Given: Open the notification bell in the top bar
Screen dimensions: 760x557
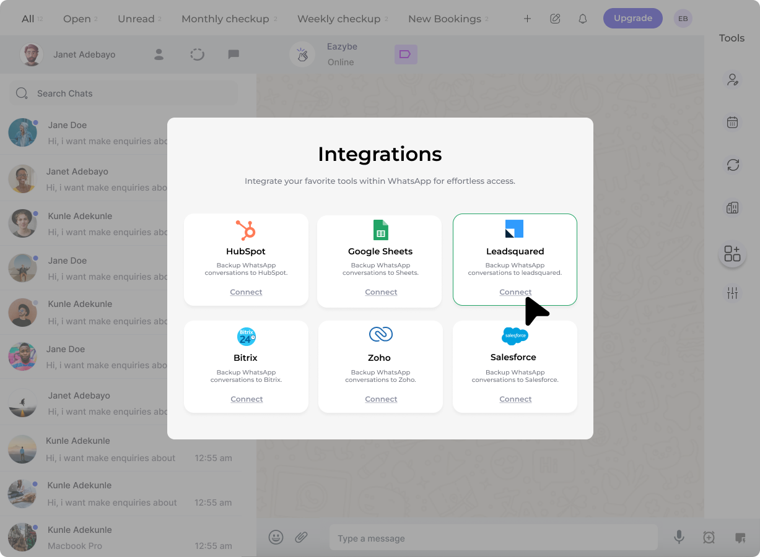Looking at the screenshot, I should [x=582, y=19].
